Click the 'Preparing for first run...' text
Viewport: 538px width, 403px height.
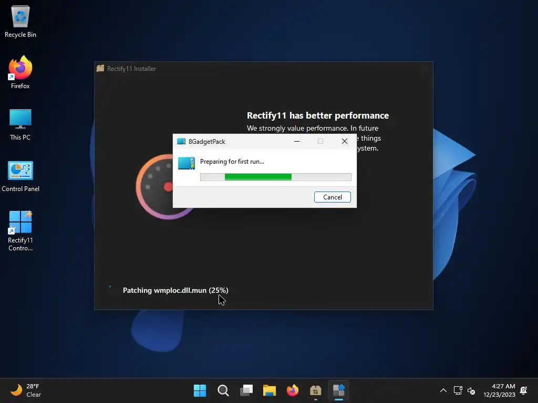[x=232, y=162]
